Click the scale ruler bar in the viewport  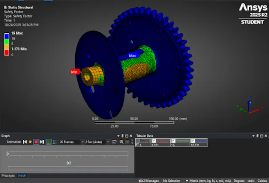coord(134,122)
